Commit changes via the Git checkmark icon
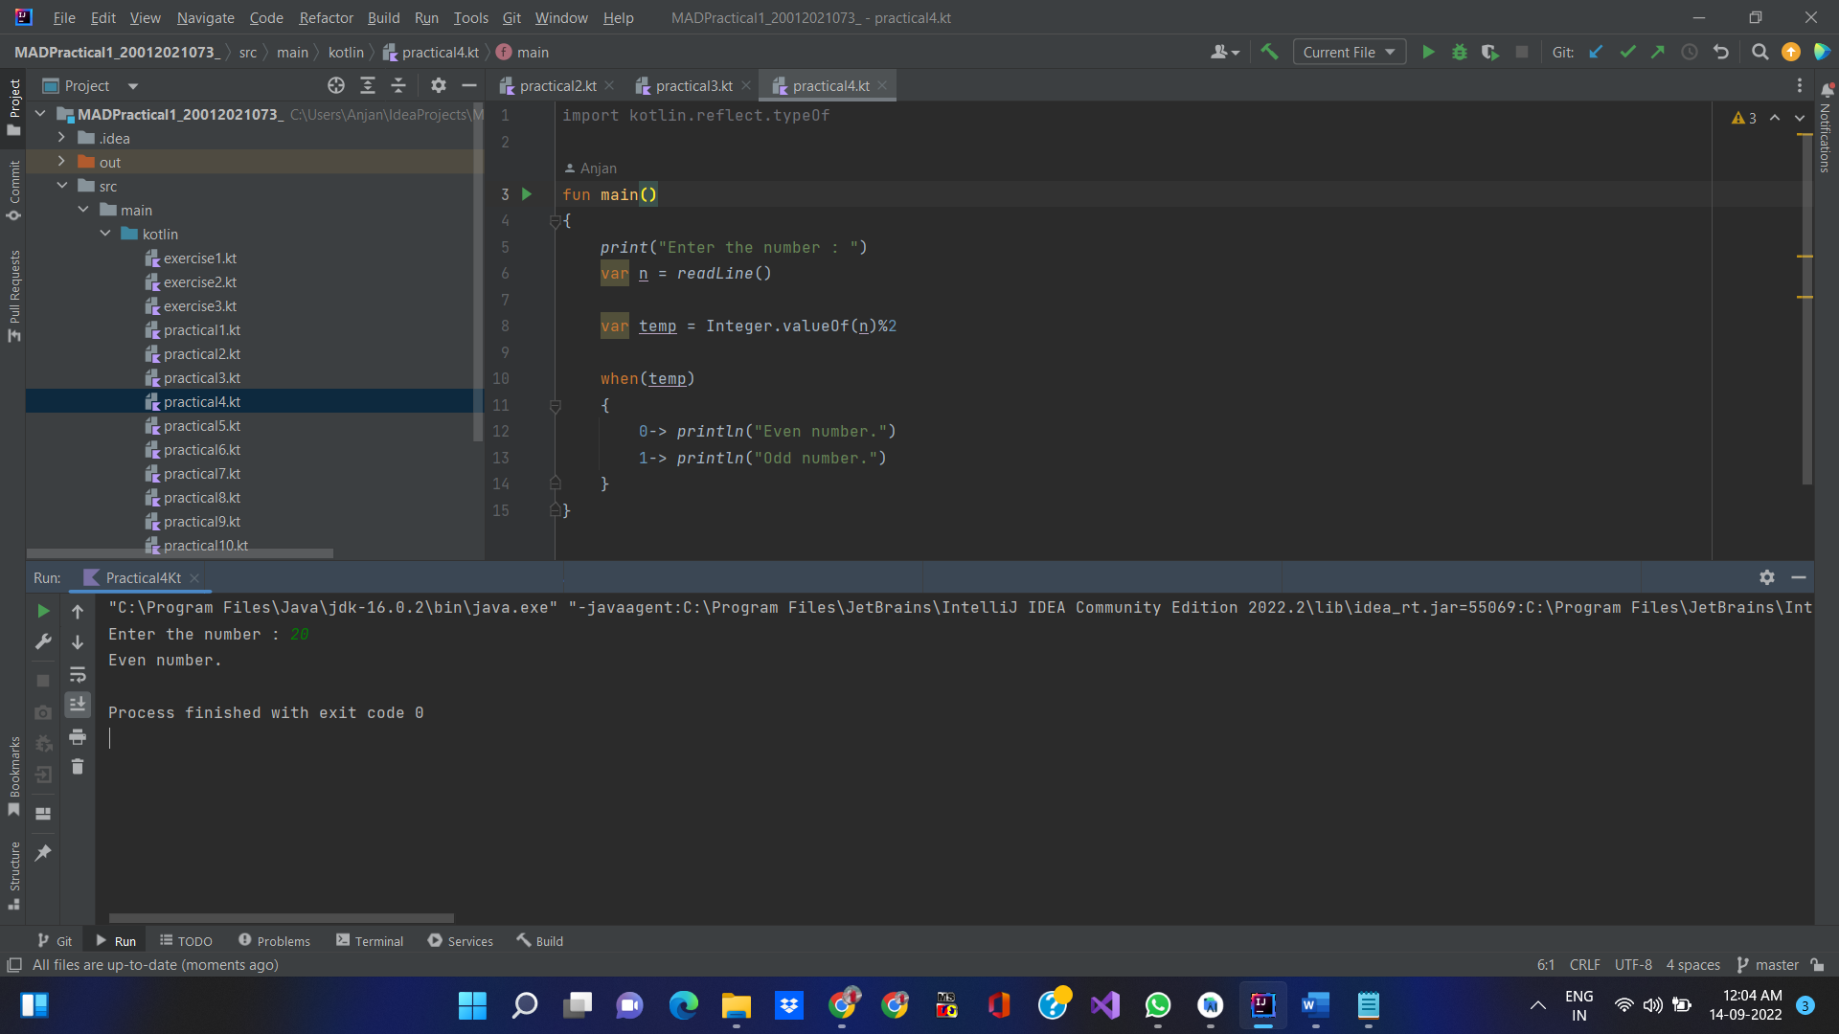Image resolution: width=1839 pixels, height=1034 pixels. click(1627, 52)
